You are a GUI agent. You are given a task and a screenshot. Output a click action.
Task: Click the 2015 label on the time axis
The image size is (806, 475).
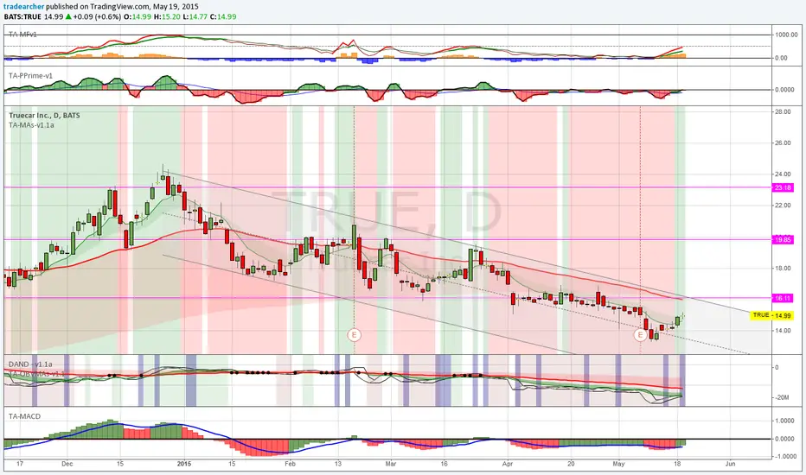click(184, 464)
